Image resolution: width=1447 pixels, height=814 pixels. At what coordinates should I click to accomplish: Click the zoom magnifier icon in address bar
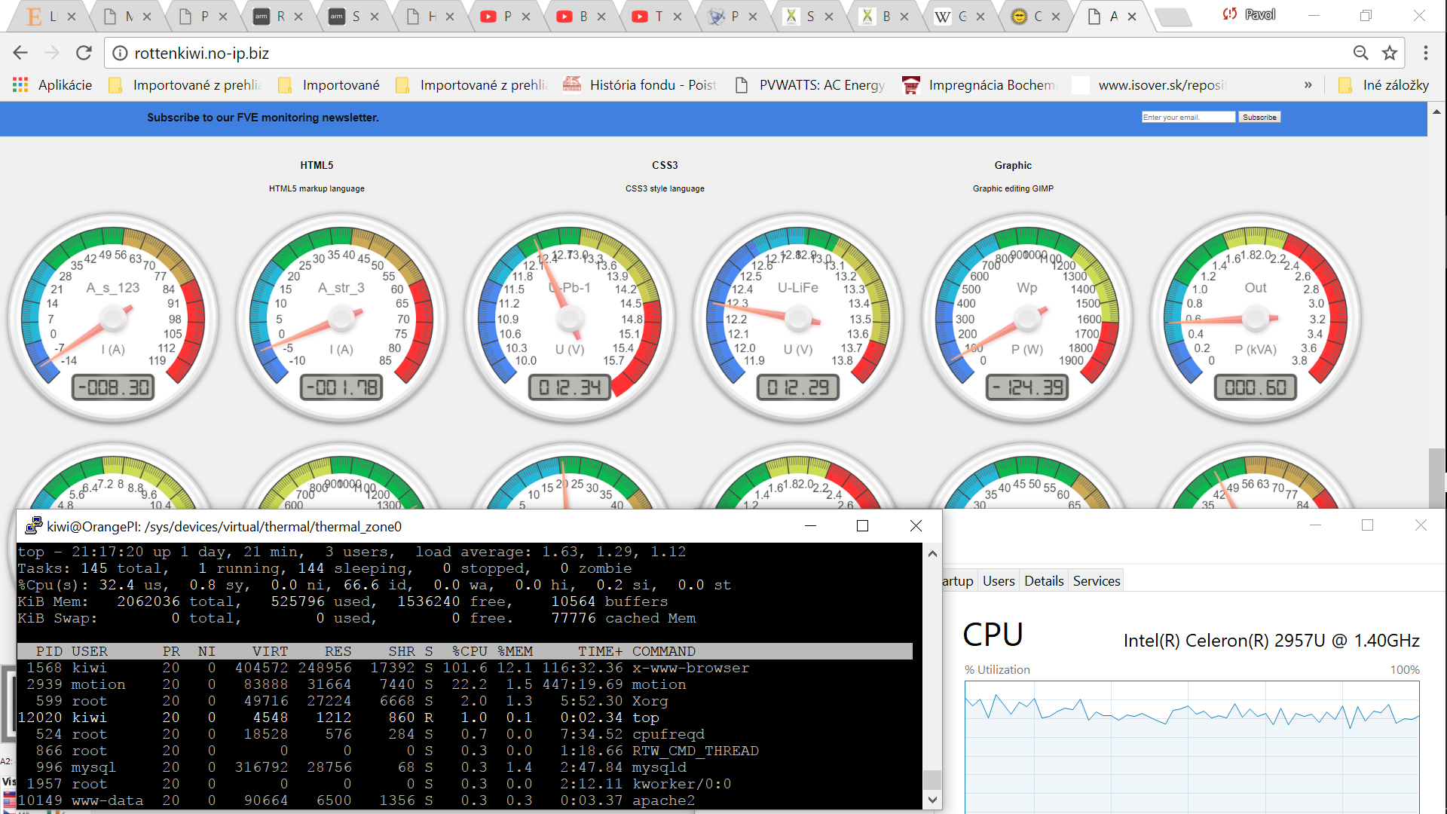(x=1360, y=53)
